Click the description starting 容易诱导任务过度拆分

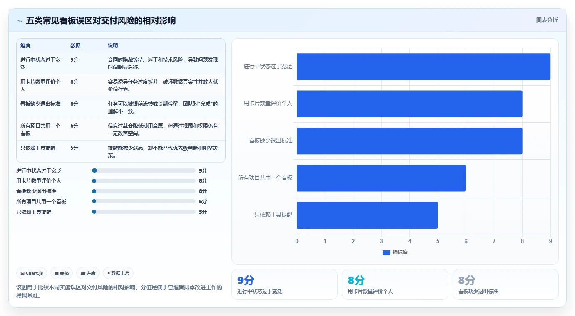(x=163, y=85)
